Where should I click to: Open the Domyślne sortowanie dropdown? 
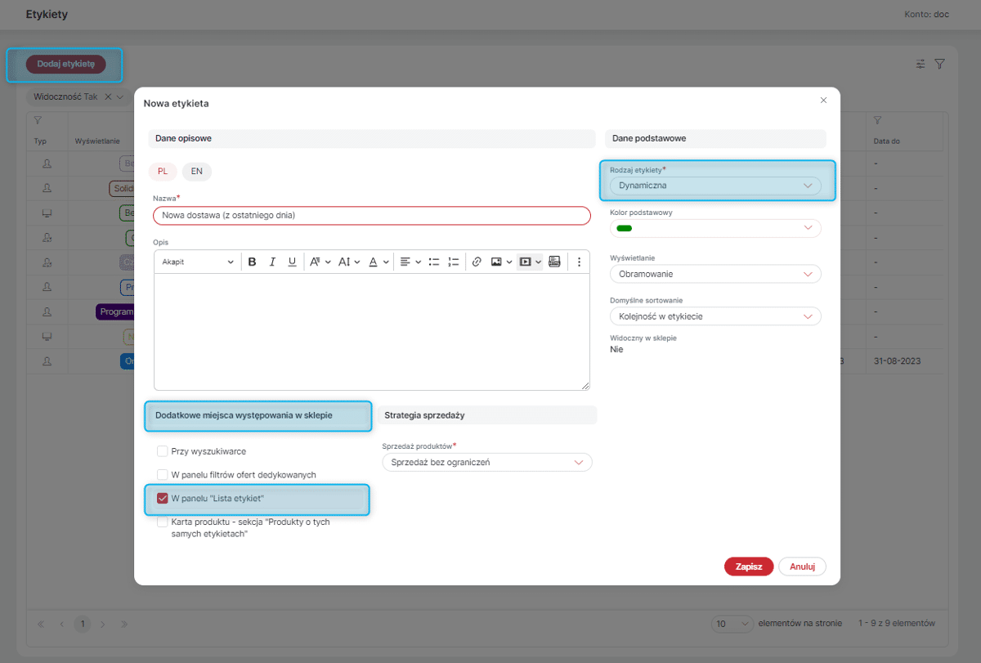pos(715,316)
